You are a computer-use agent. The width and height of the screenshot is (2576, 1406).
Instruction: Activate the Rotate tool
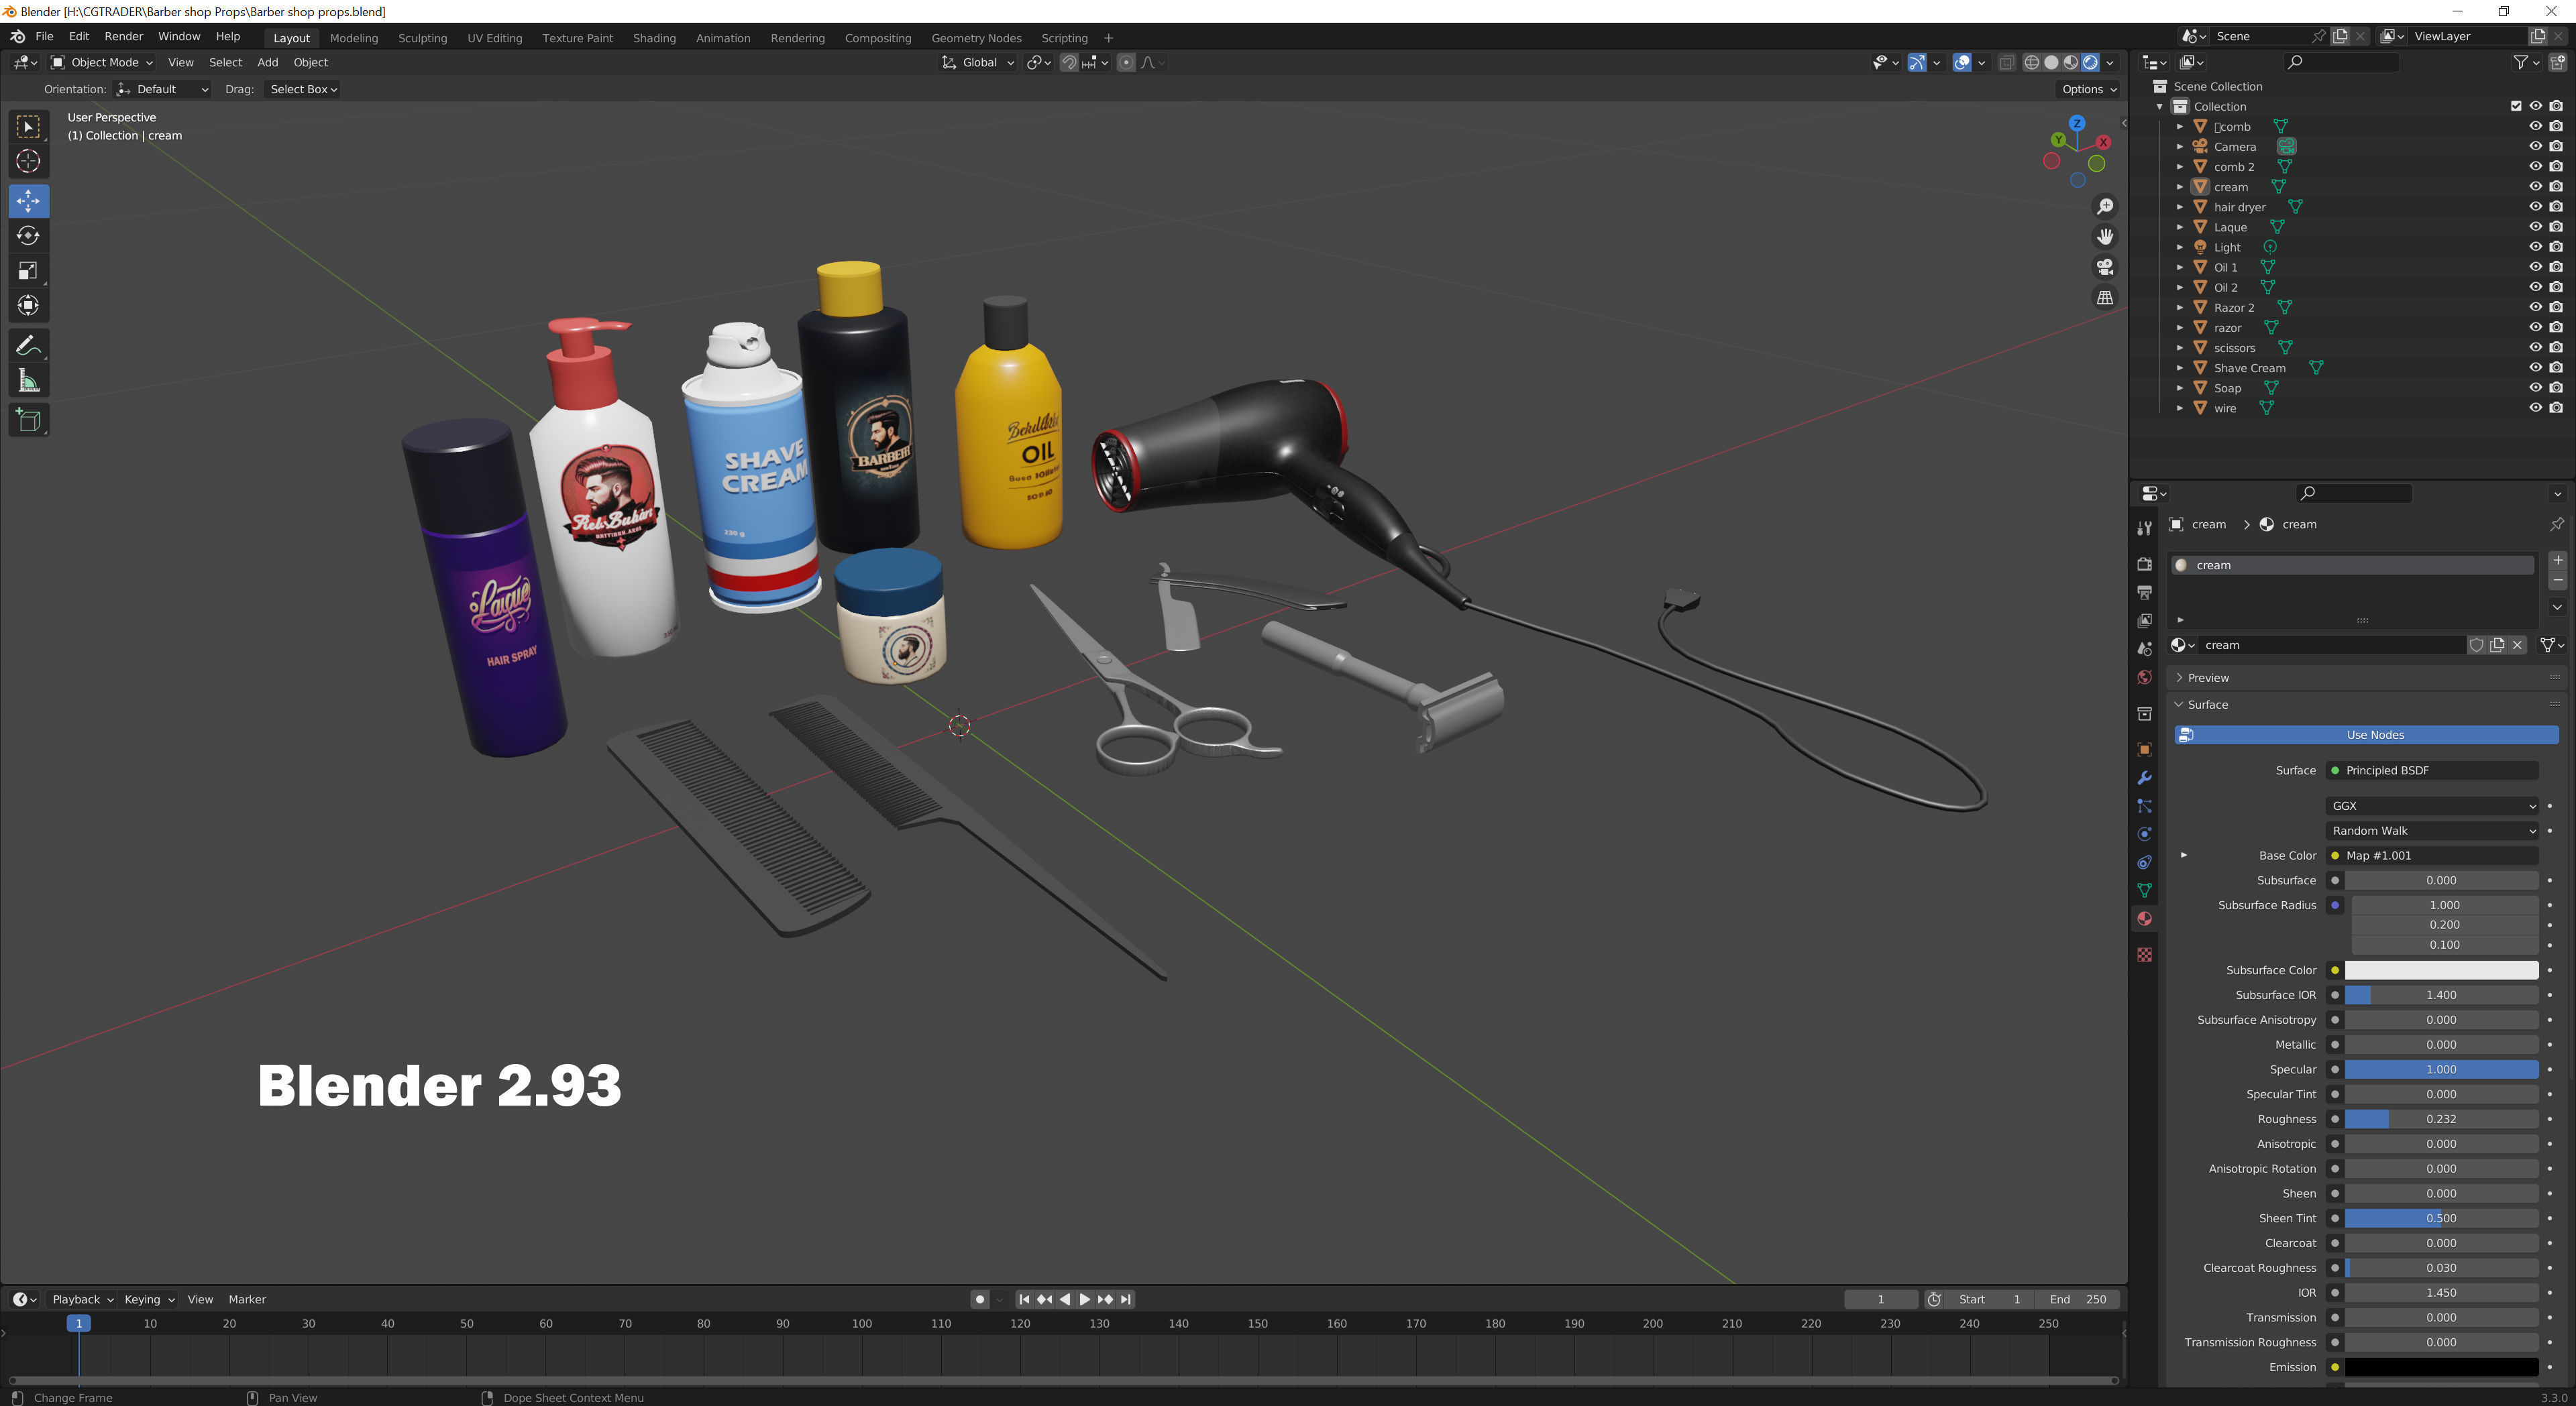click(28, 236)
